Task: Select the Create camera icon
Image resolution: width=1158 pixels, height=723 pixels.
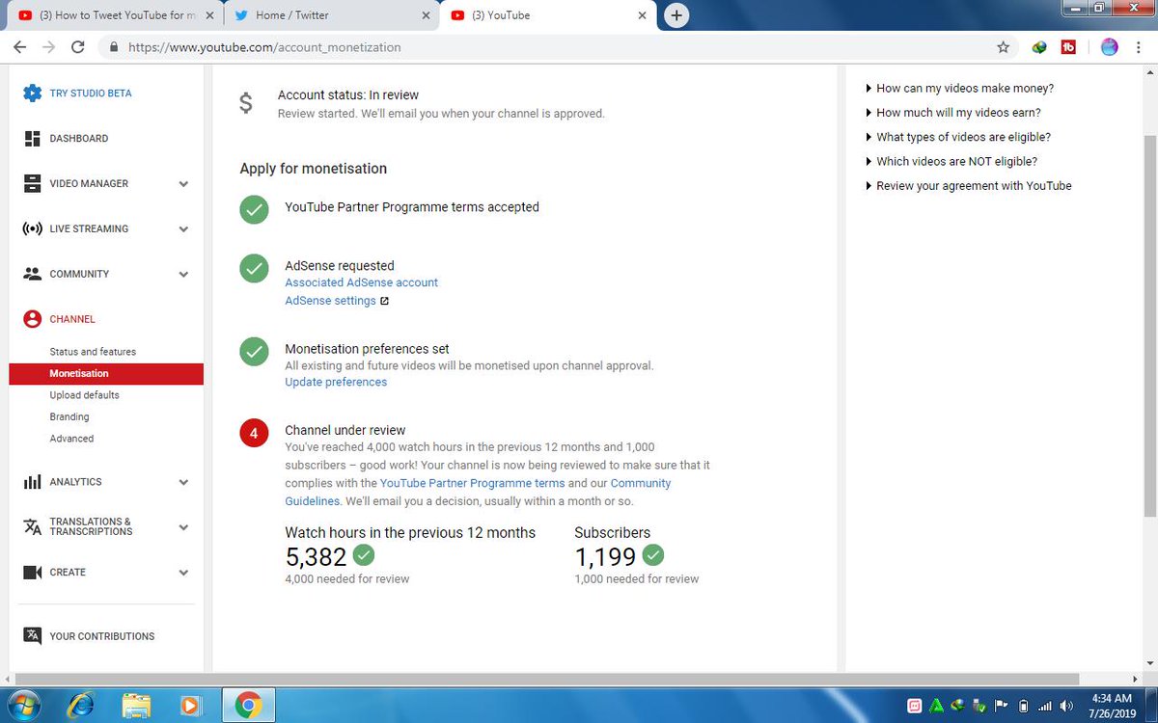Action: [x=32, y=573]
